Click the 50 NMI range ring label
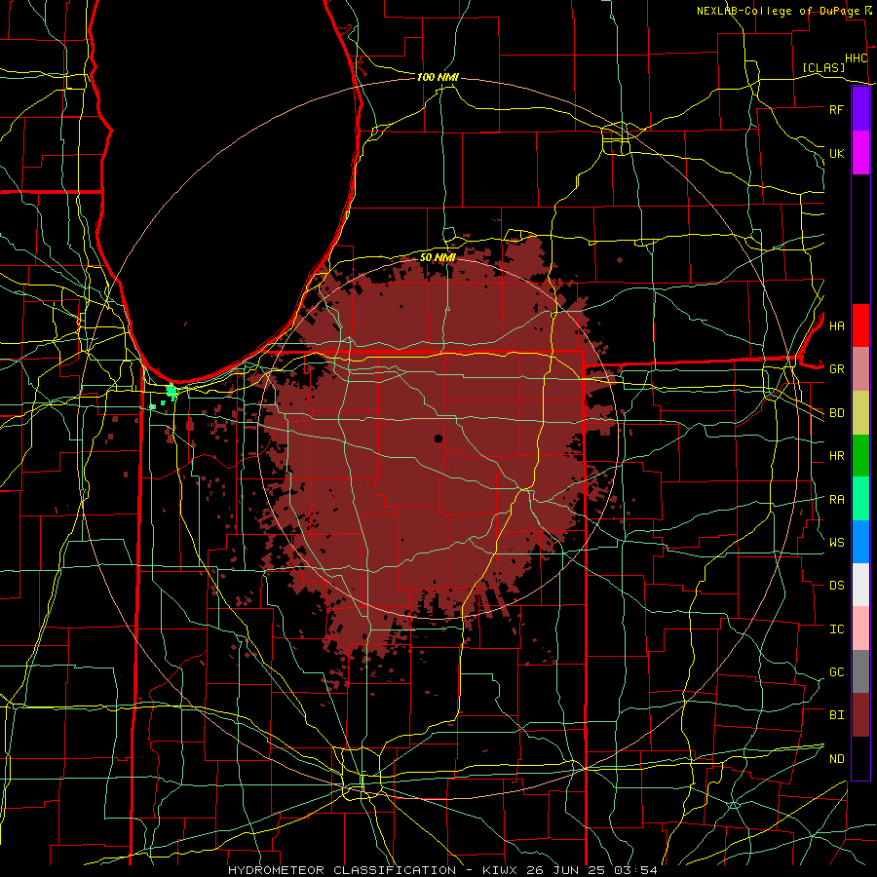The image size is (877, 877). click(438, 257)
